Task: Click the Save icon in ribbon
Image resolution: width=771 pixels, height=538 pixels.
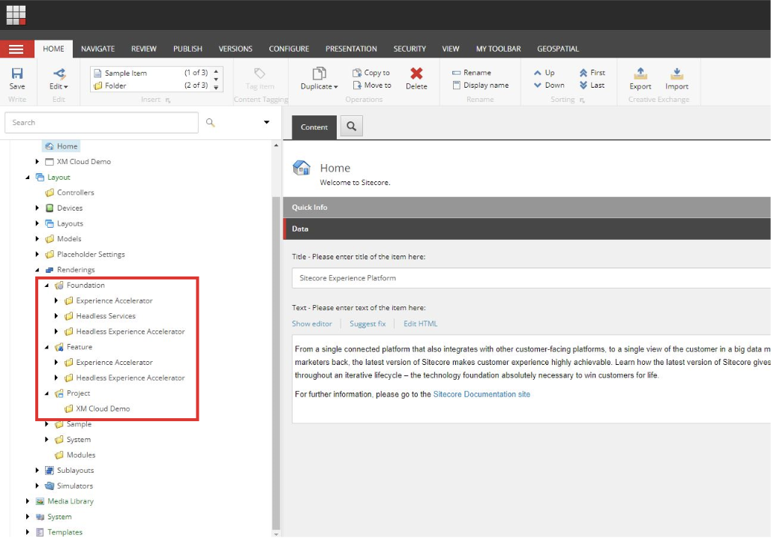Action: [16, 74]
